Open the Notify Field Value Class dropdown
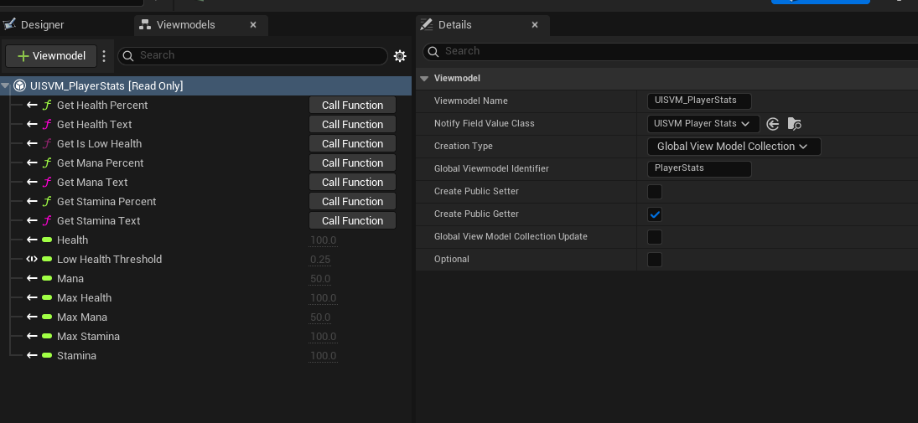 [x=703, y=123]
